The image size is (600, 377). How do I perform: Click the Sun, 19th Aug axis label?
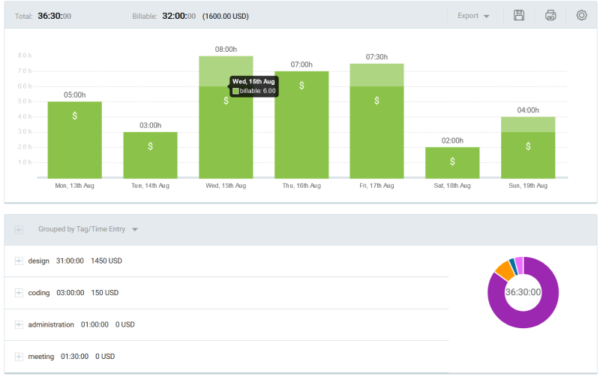click(528, 185)
